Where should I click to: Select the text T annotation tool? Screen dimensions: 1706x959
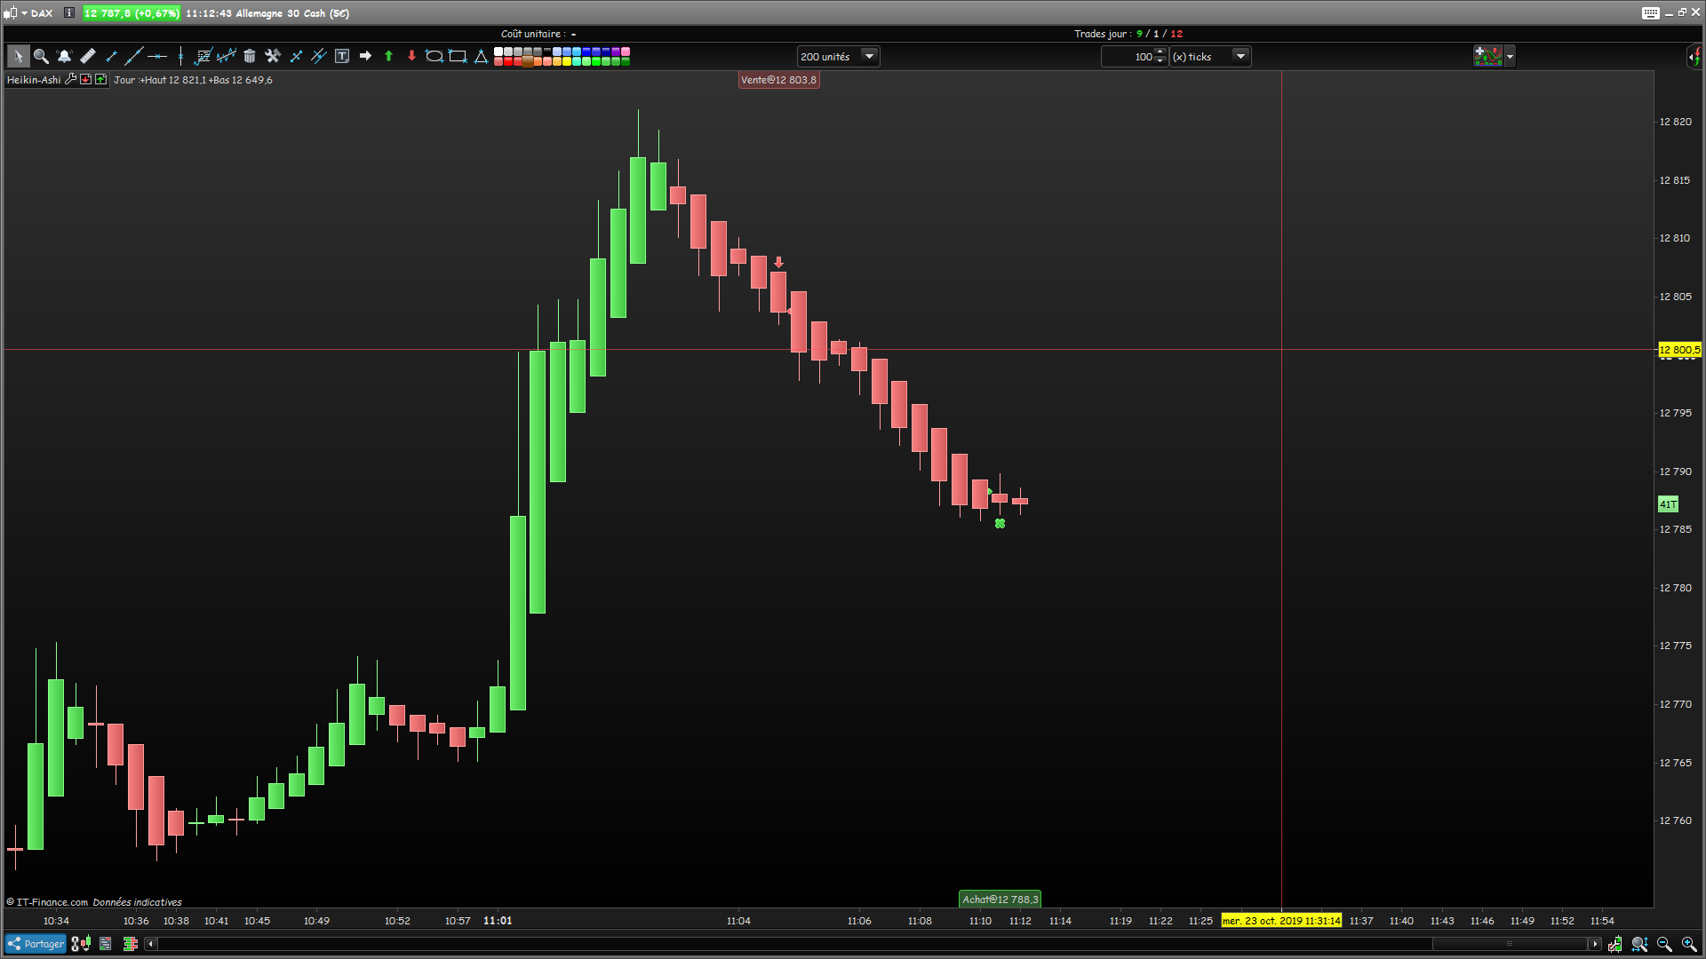pyautogui.click(x=342, y=56)
